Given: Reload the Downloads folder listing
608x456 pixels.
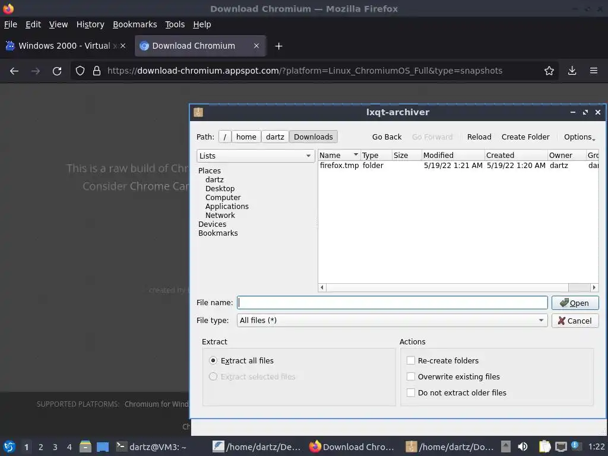Looking at the screenshot, I should click(479, 137).
